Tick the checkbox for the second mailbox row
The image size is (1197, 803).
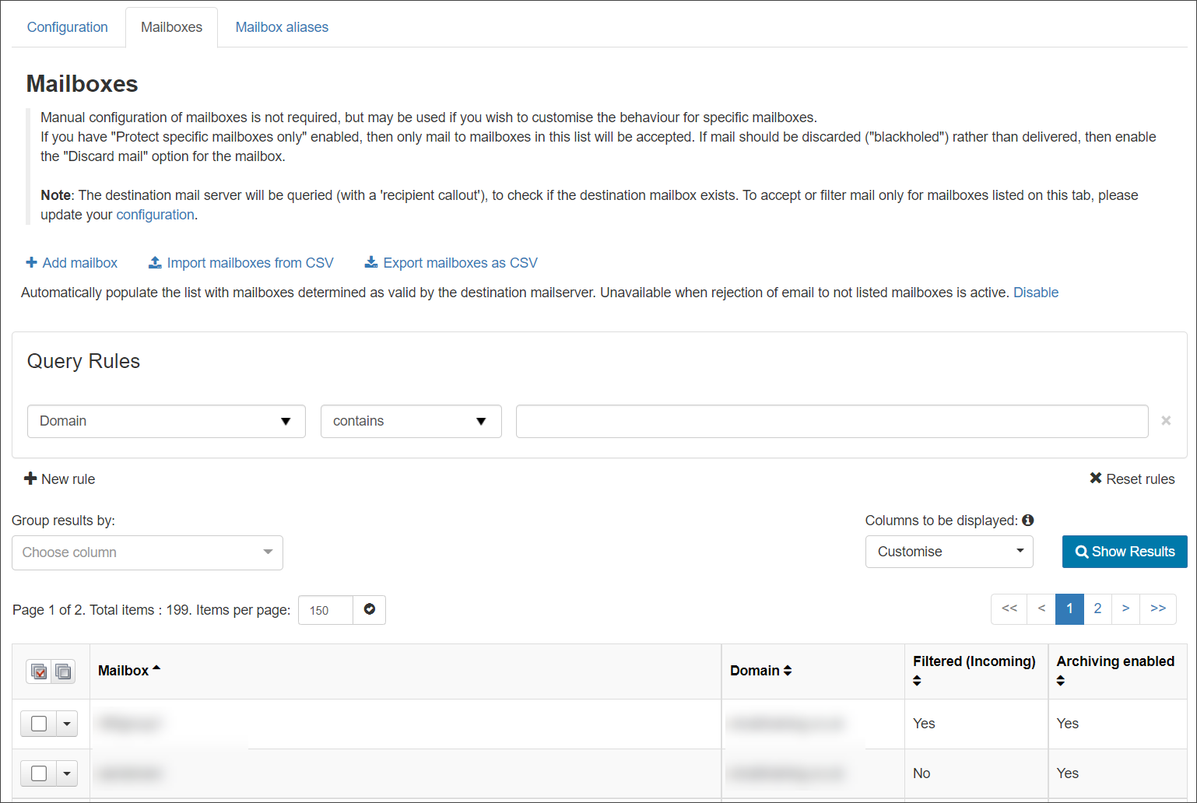click(39, 773)
